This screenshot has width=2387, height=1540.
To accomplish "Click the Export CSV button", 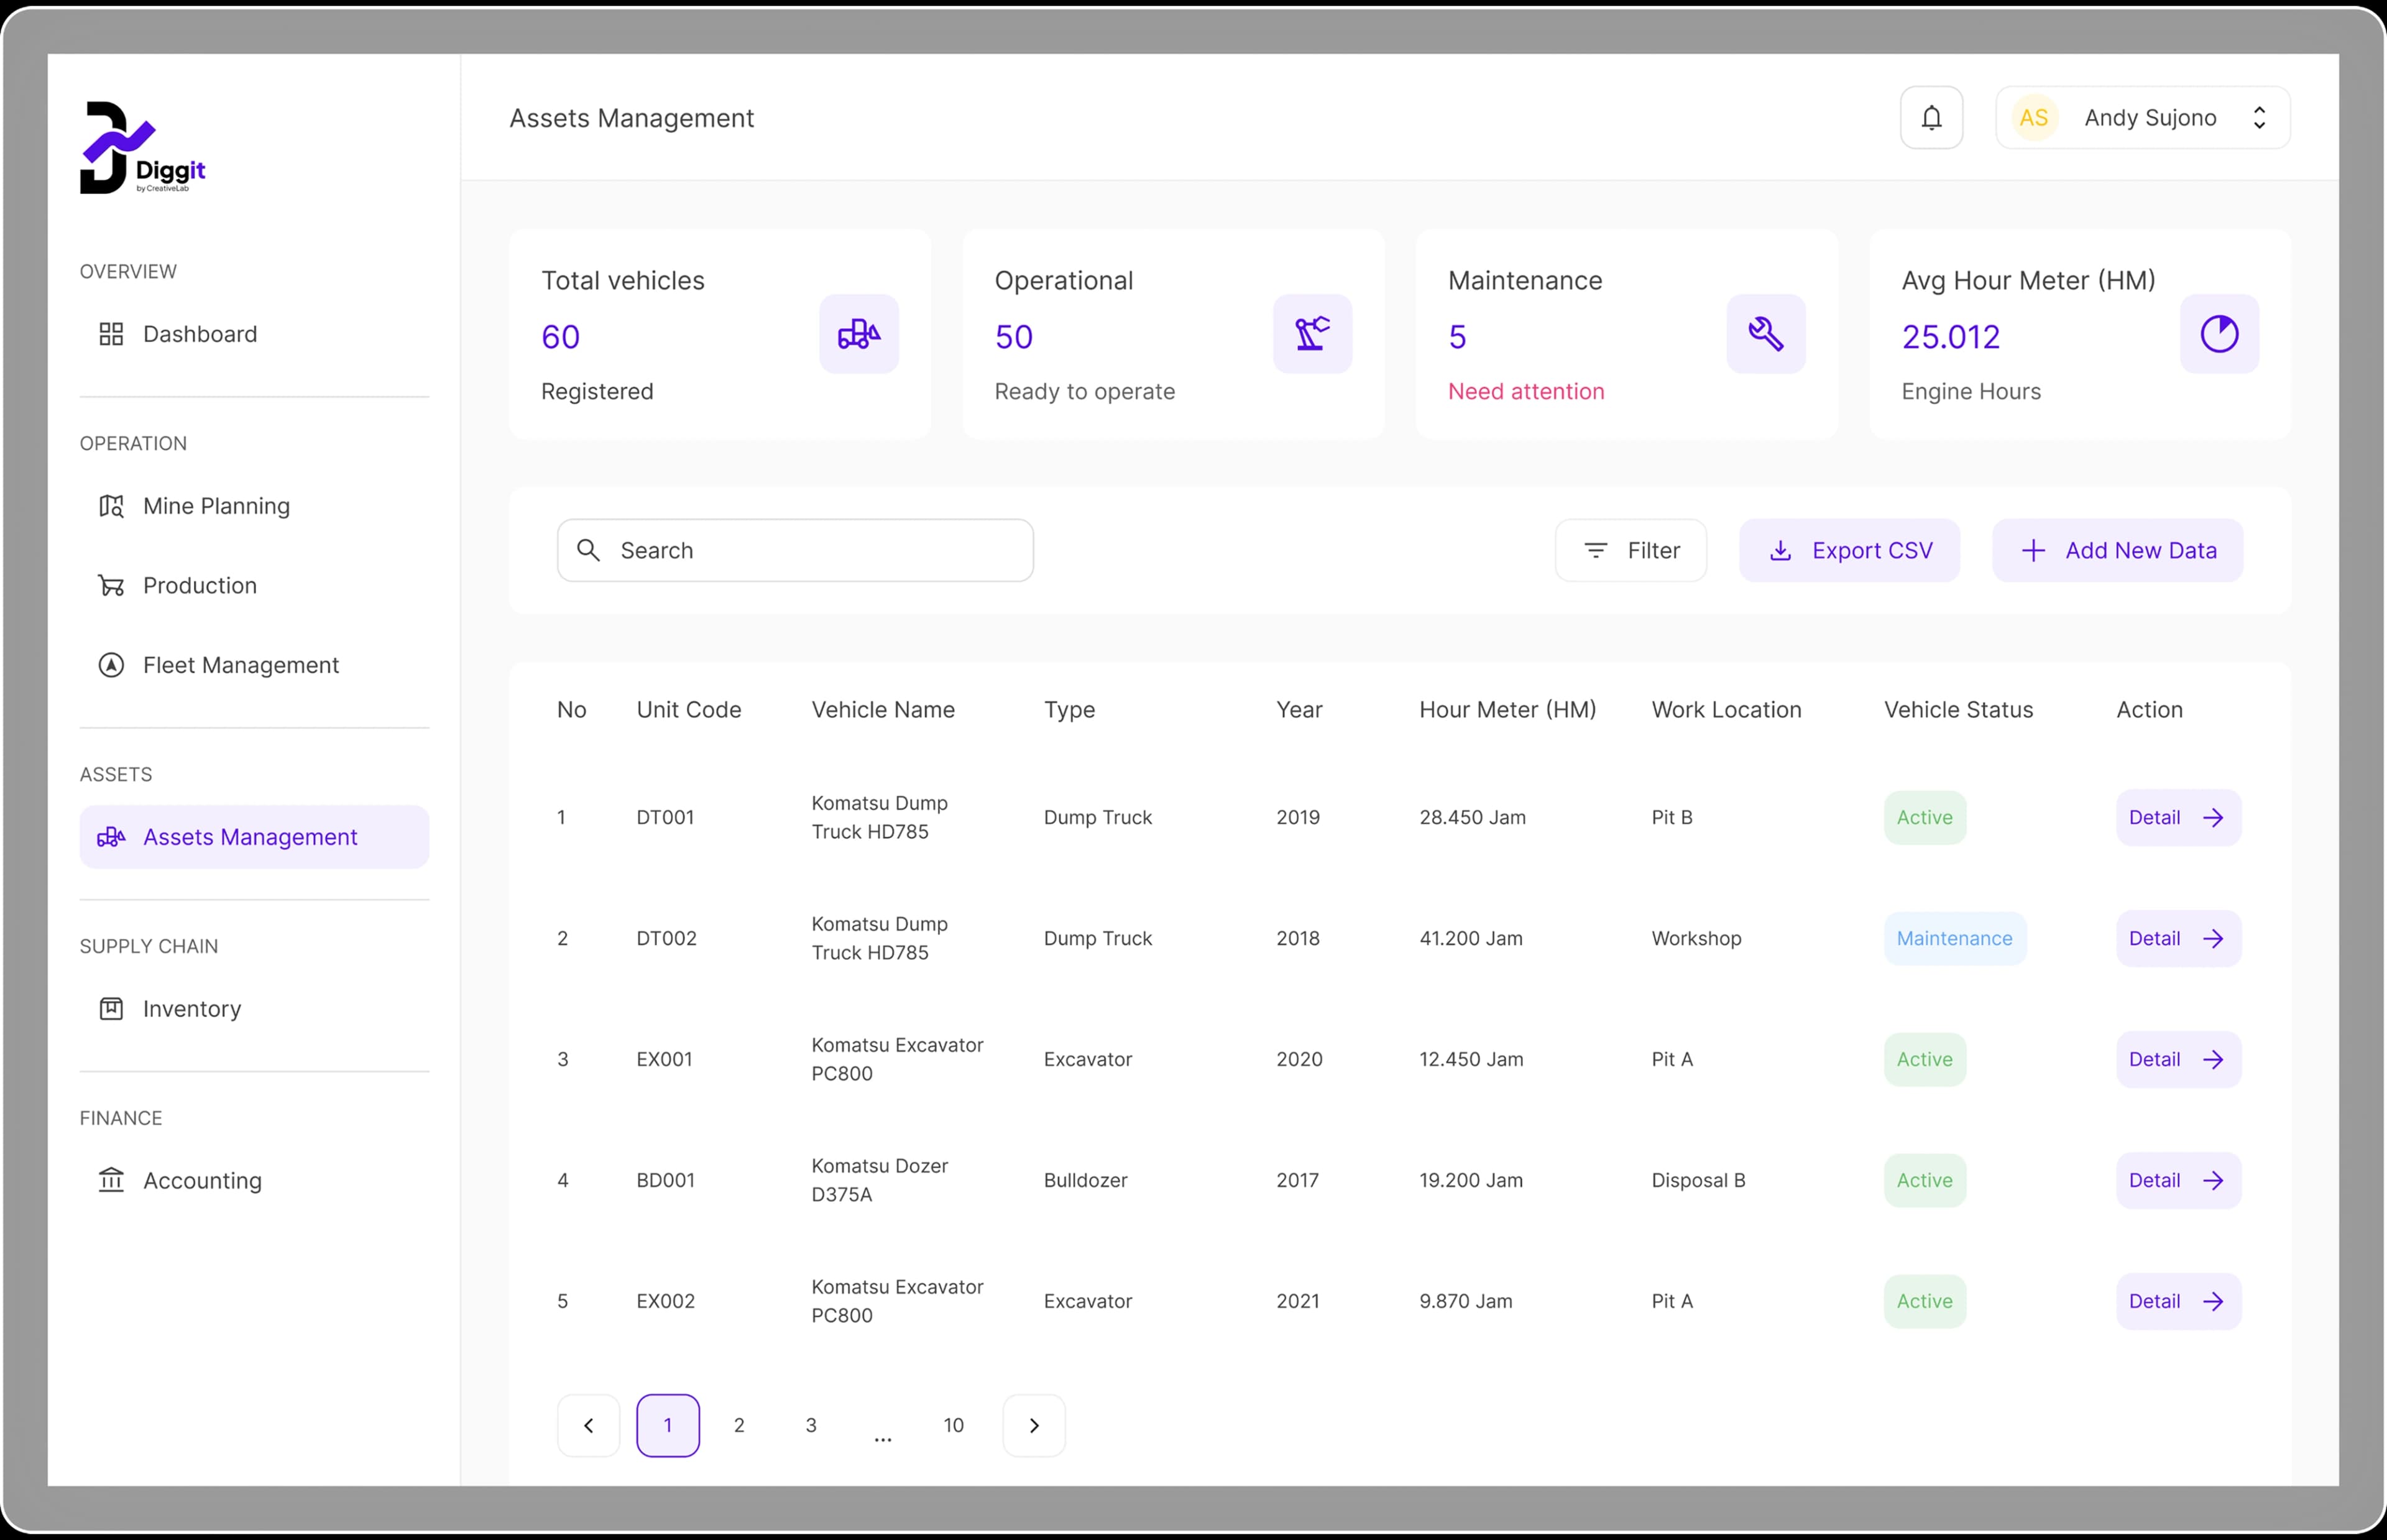I will [1849, 550].
